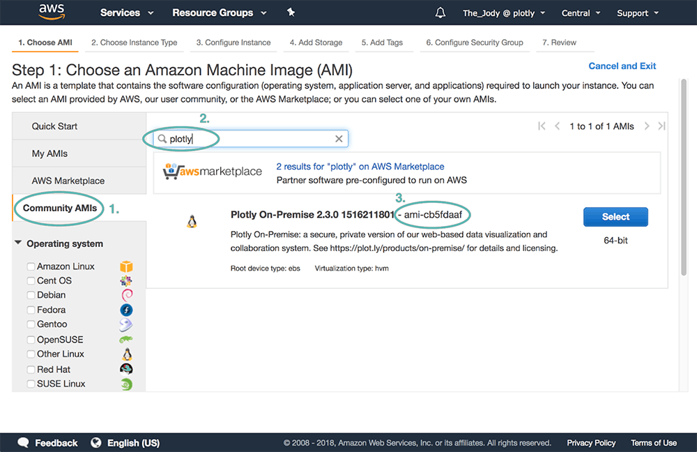Click the AWS Marketplace cart logo
The image size is (697, 452).
213,172
